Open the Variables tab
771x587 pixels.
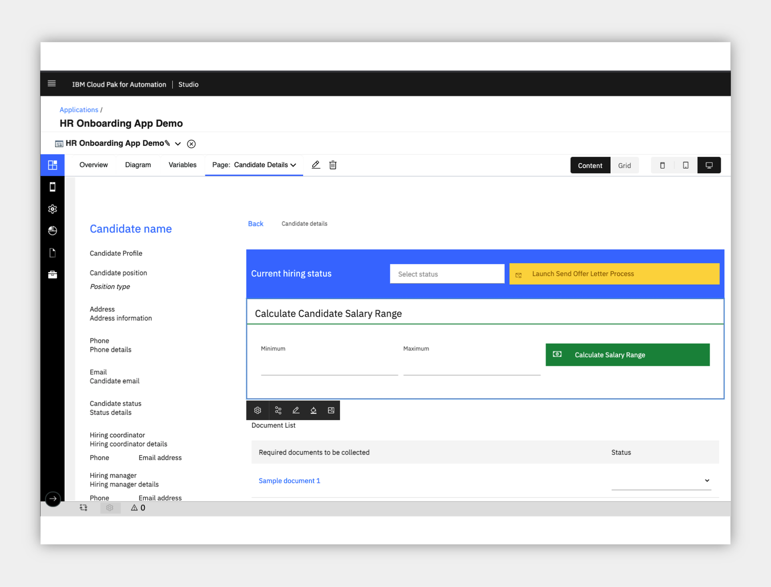[182, 165]
